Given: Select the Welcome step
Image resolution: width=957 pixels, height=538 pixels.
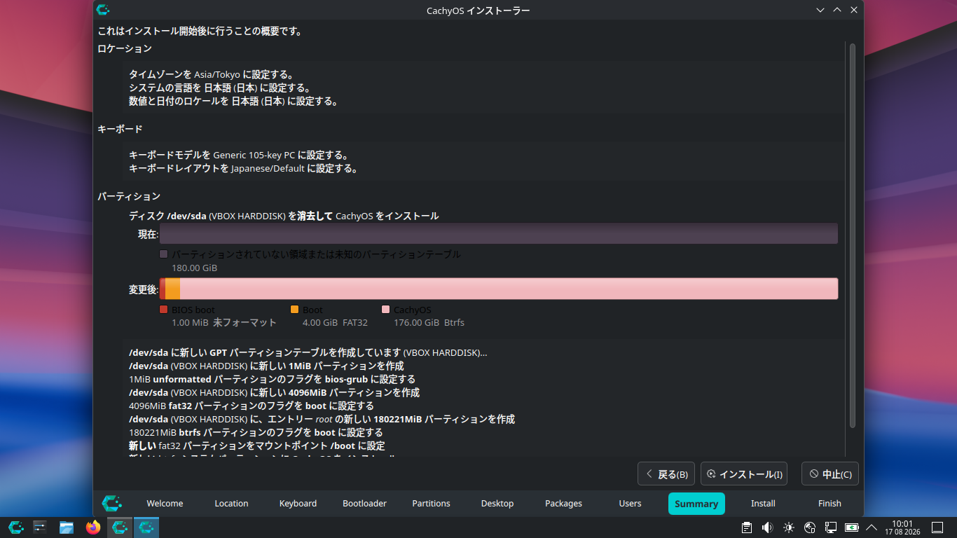Looking at the screenshot, I should pos(165,503).
